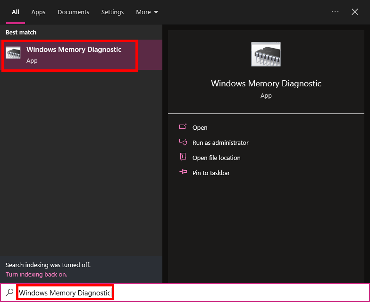Click the pin icon beside Pin to taskbar
This screenshot has width=370, height=302.
pyautogui.click(x=183, y=172)
